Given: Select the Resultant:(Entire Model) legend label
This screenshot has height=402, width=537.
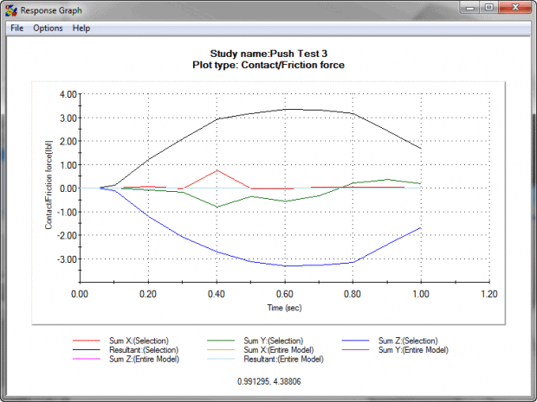Looking at the screenshot, I should (x=283, y=360).
